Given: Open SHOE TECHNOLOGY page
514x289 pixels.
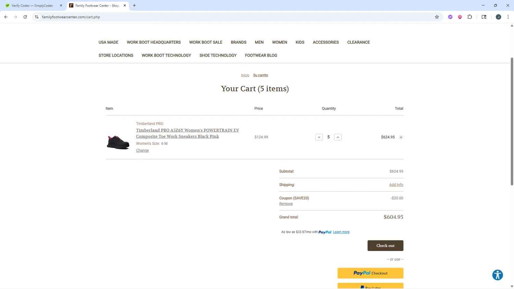Looking at the screenshot, I should (218, 55).
